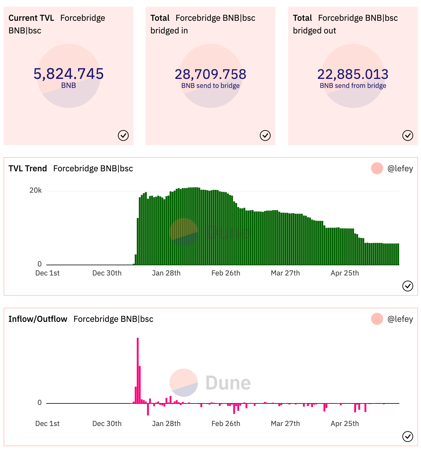Click Apr 25th label on Inflow/Outflow axis

click(x=345, y=424)
